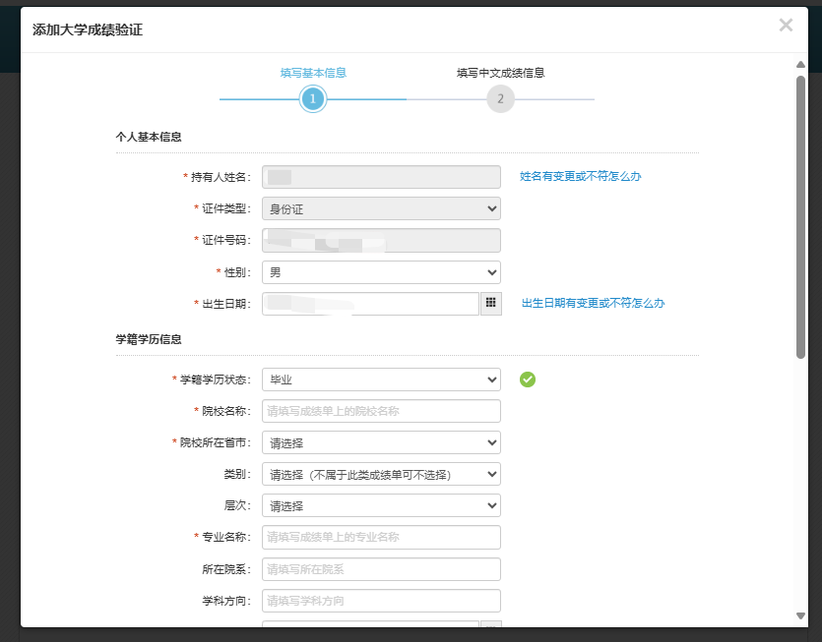Viewport: 822px width, 642px height.
Task: Click into the 所在院系 field
Action: click(x=381, y=569)
